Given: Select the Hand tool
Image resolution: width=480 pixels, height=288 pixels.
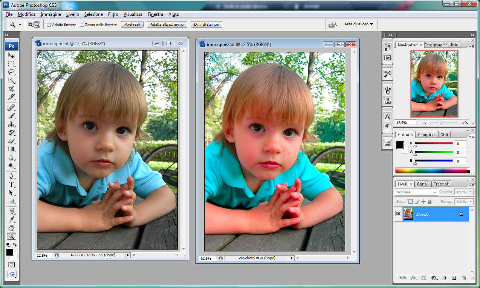Looking at the screenshot, I should [11, 228].
